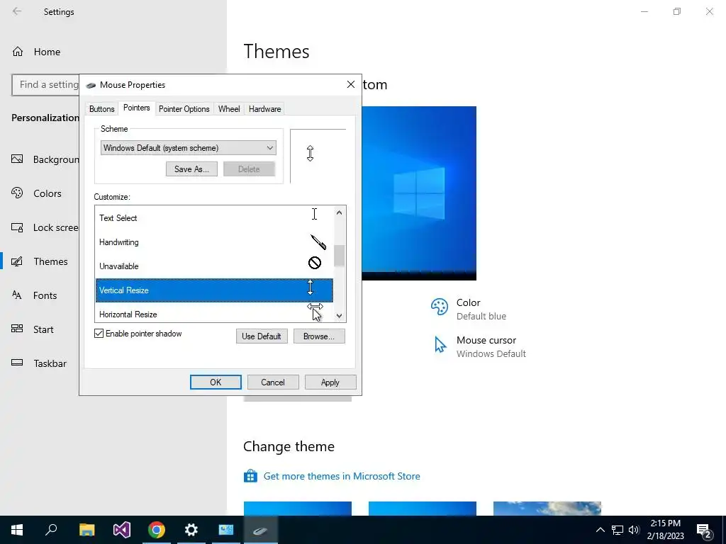The height and width of the screenshot is (544, 726).
Task: Click the Save As... button
Action: (x=191, y=169)
